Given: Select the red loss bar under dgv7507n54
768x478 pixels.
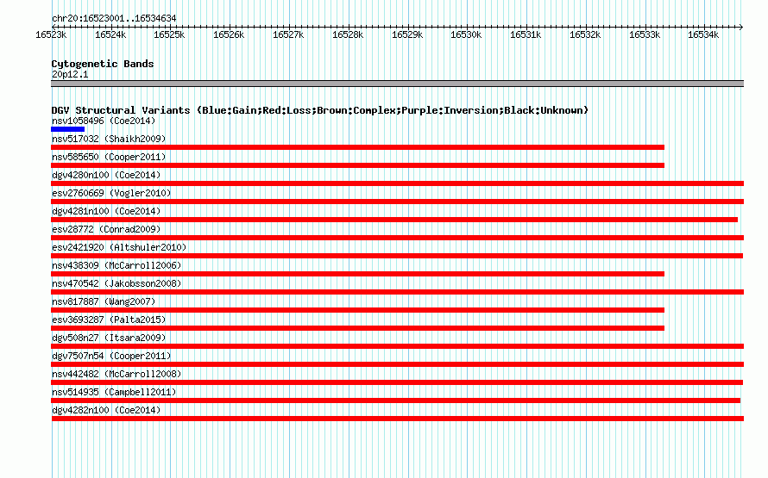Looking at the screenshot, I should (397, 364).
